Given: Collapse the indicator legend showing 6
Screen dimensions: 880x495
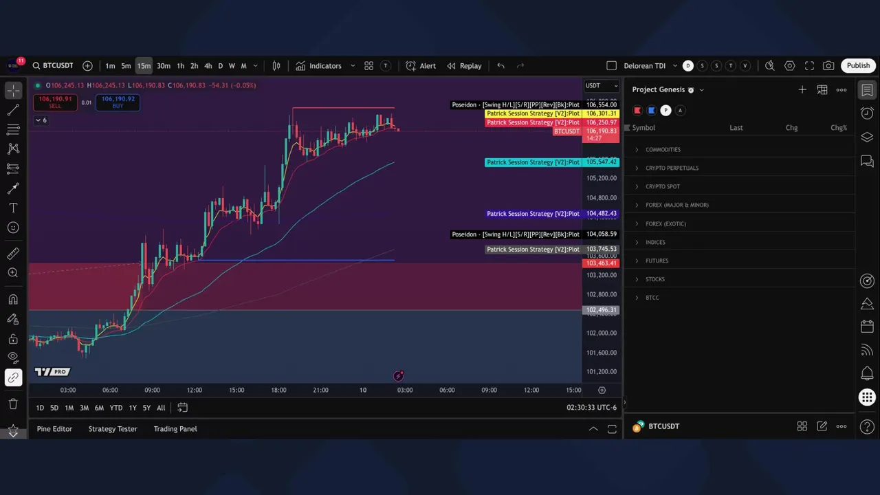Looking at the screenshot, I should pyautogui.click(x=42, y=120).
